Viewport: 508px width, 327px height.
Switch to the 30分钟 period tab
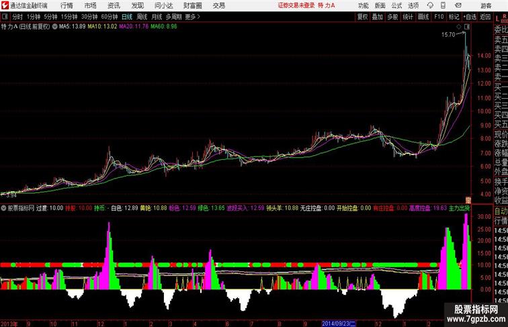[x=89, y=17]
